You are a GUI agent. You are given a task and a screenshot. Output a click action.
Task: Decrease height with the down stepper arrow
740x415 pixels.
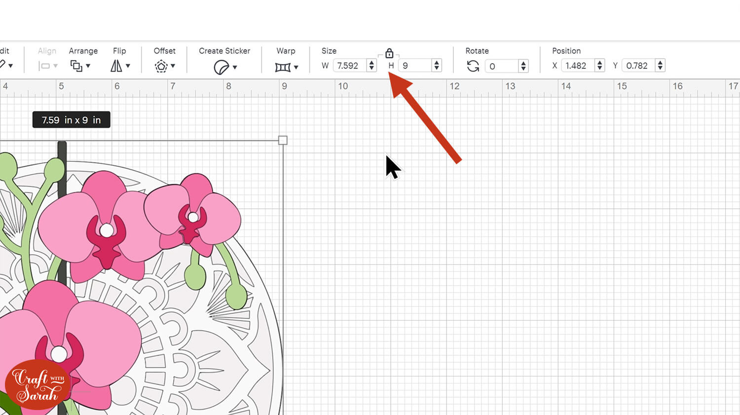pyautogui.click(x=437, y=69)
